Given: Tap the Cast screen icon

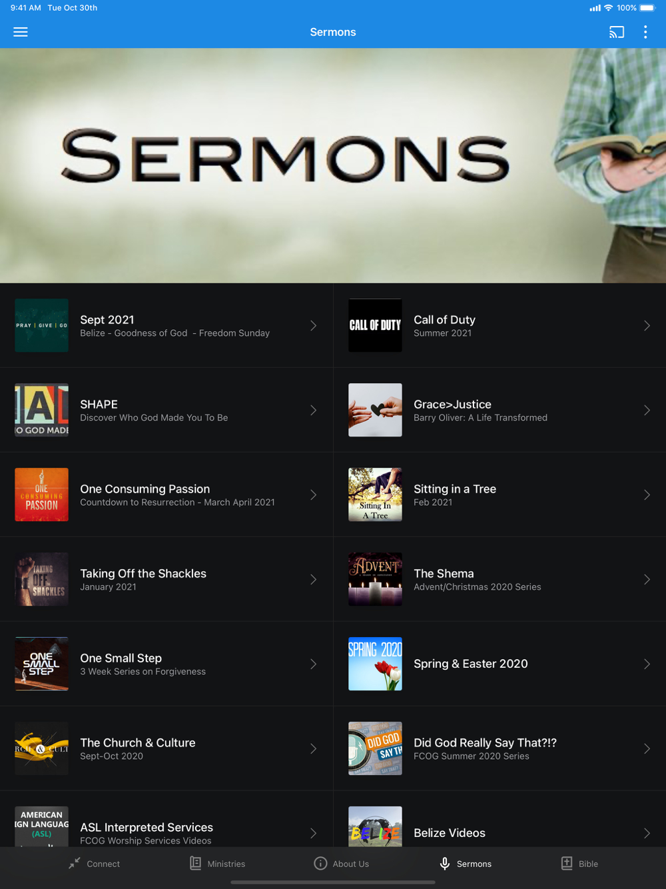Looking at the screenshot, I should [x=617, y=32].
